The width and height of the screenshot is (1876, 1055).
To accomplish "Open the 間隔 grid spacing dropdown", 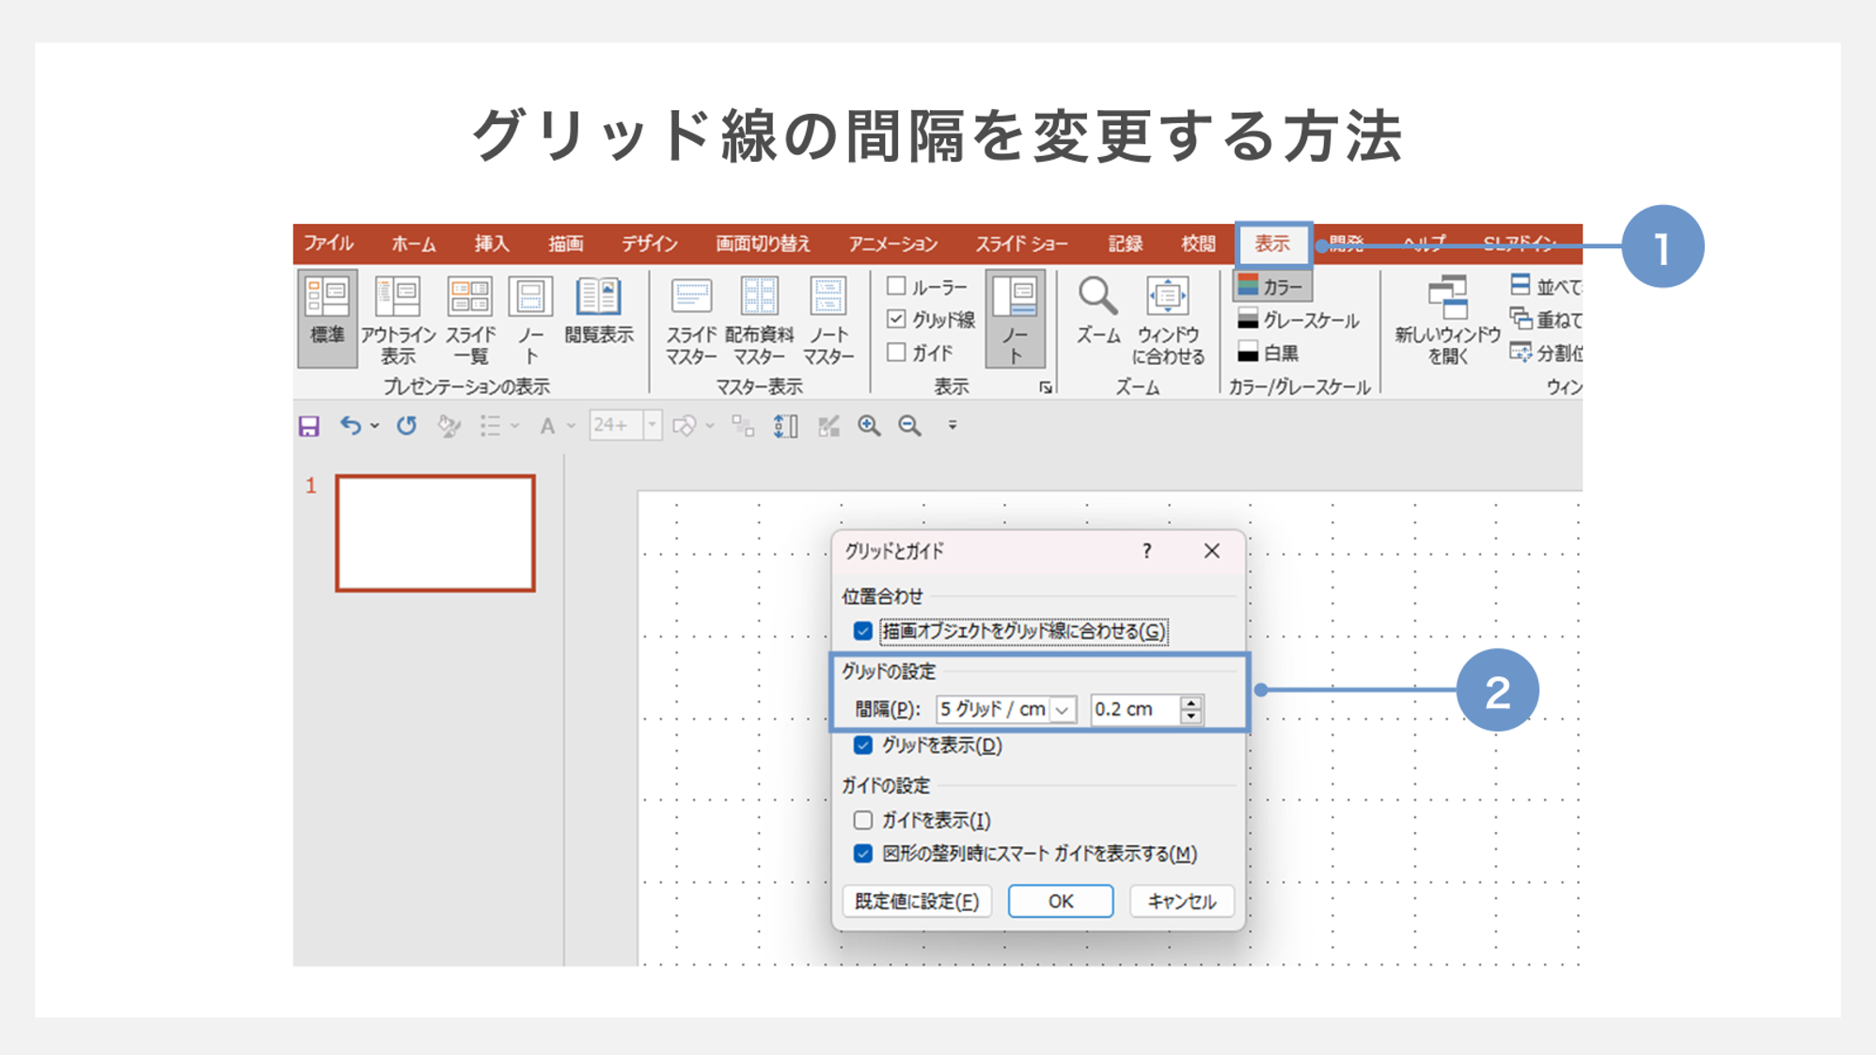I will tap(1063, 710).
